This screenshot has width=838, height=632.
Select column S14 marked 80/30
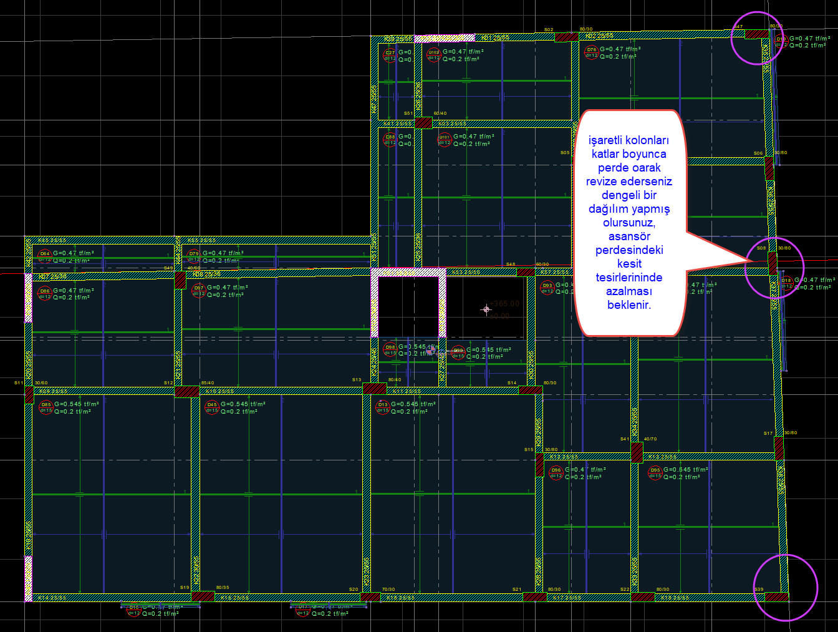(530, 391)
